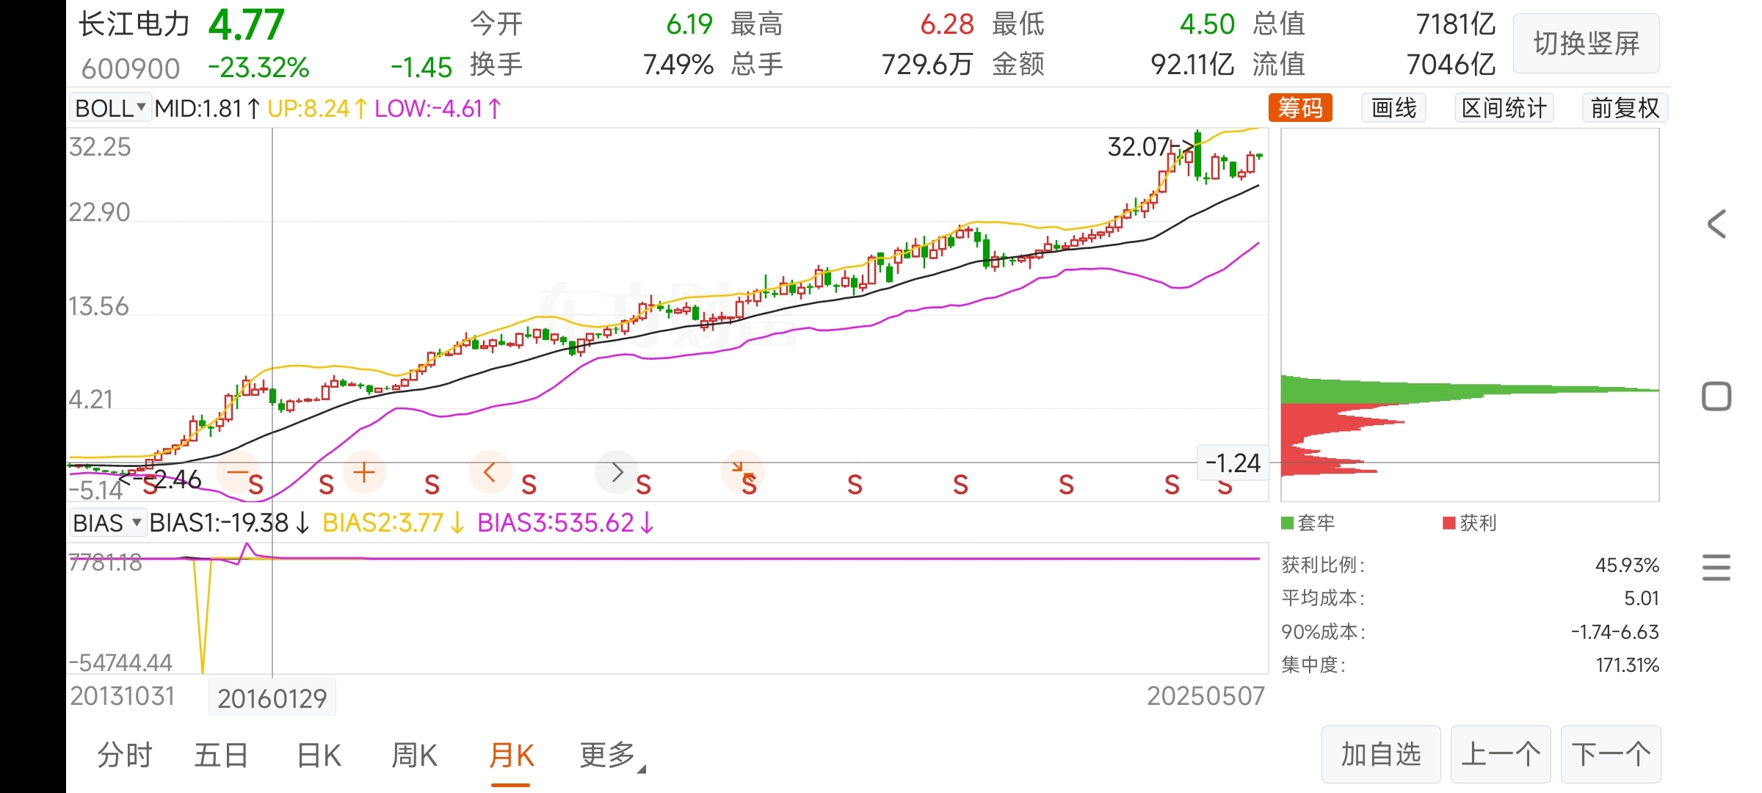Tap the BOLL UP value 8.24
Screen dimensions: 1762x793
[326, 108]
